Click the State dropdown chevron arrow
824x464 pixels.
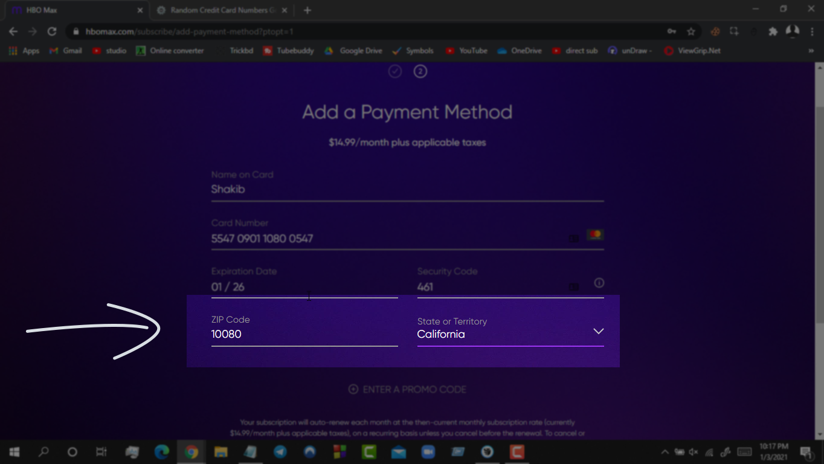pos(598,331)
